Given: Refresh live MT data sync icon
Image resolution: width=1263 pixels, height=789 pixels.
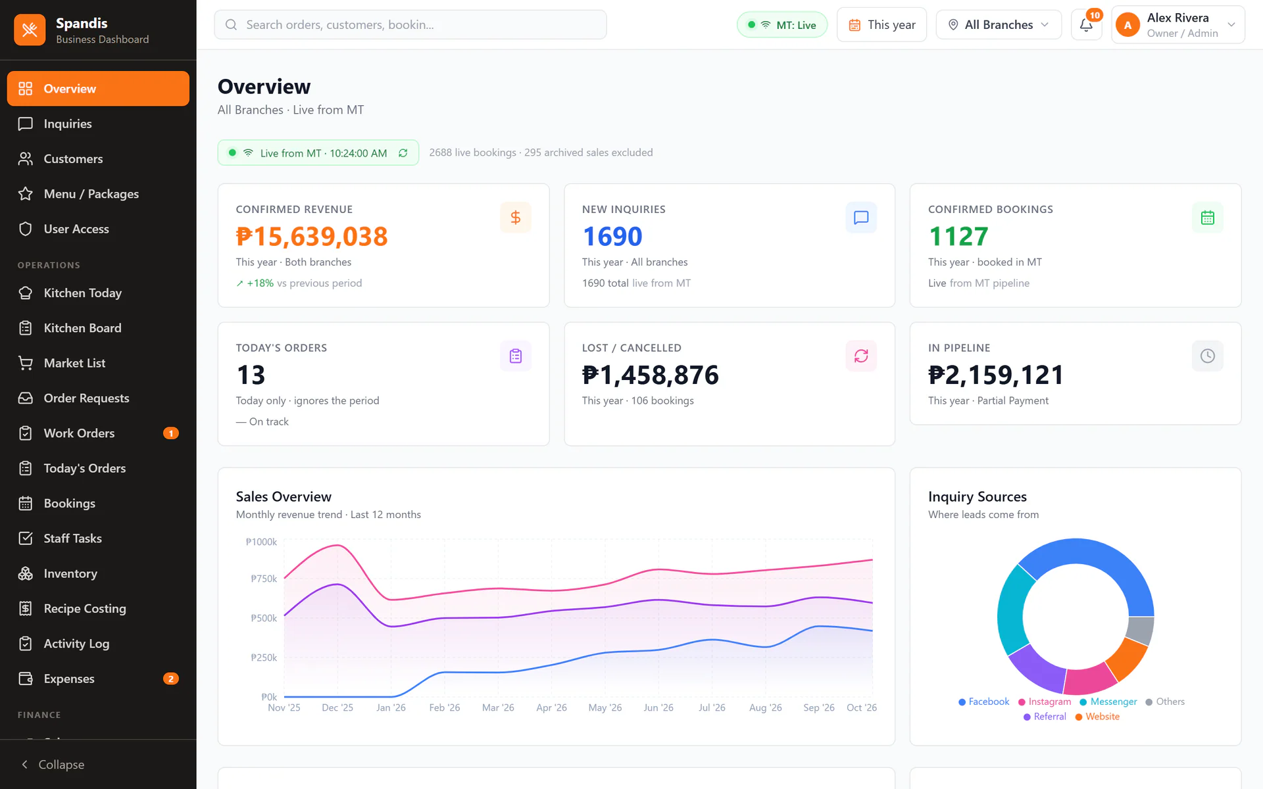Looking at the screenshot, I should point(403,153).
